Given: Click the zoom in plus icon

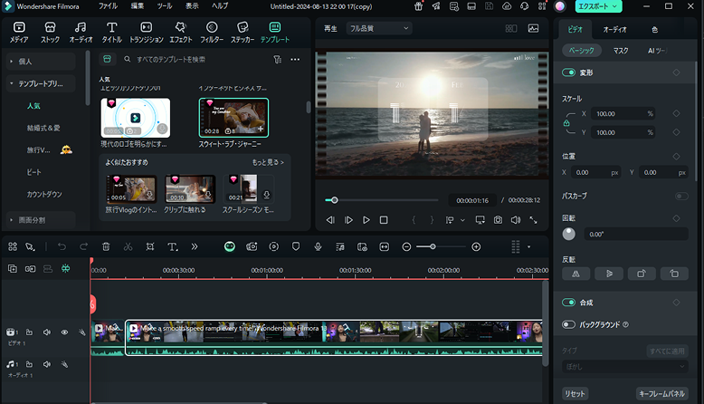Looking at the screenshot, I should click(x=476, y=246).
